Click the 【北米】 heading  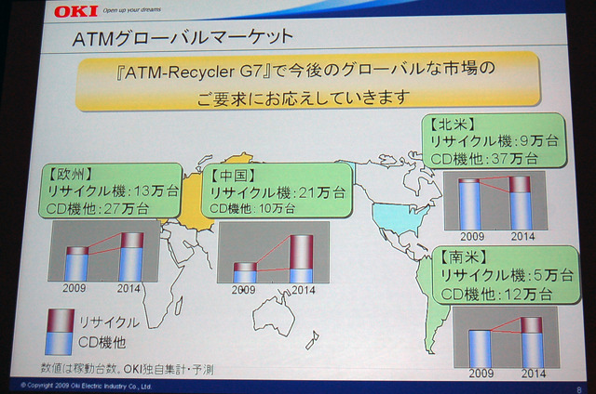(453, 124)
